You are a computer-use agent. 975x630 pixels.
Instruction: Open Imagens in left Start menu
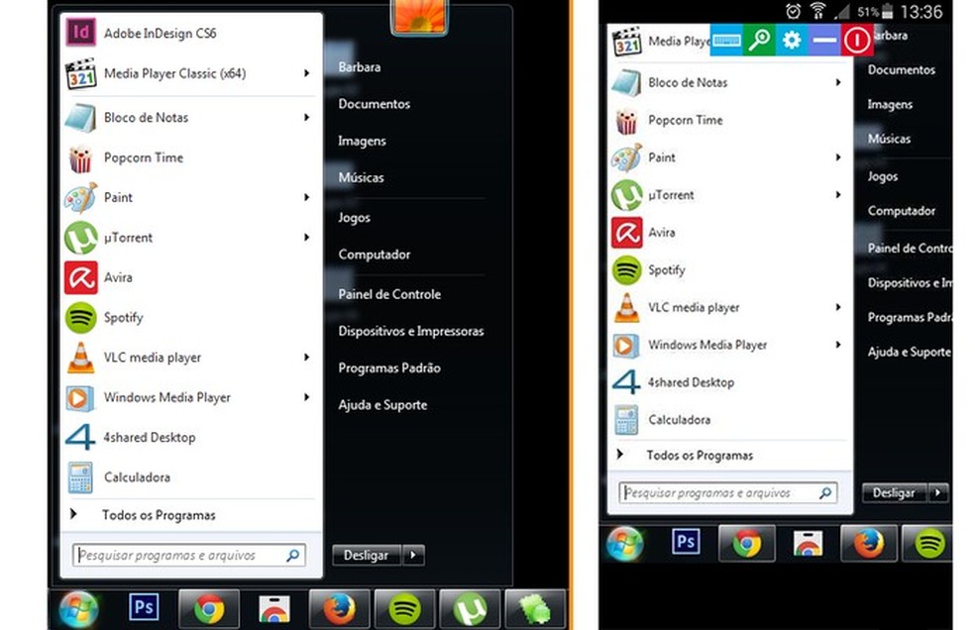pyautogui.click(x=362, y=142)
